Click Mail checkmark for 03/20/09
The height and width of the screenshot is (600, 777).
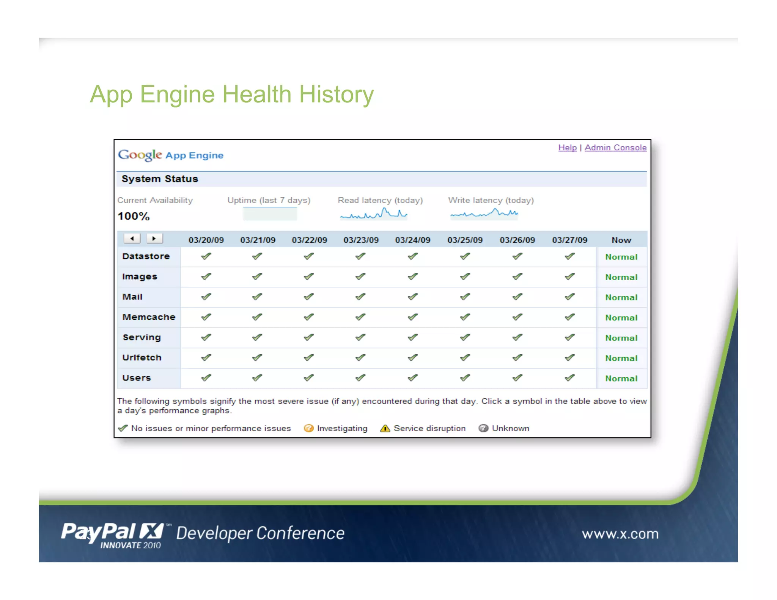point(206,297)
